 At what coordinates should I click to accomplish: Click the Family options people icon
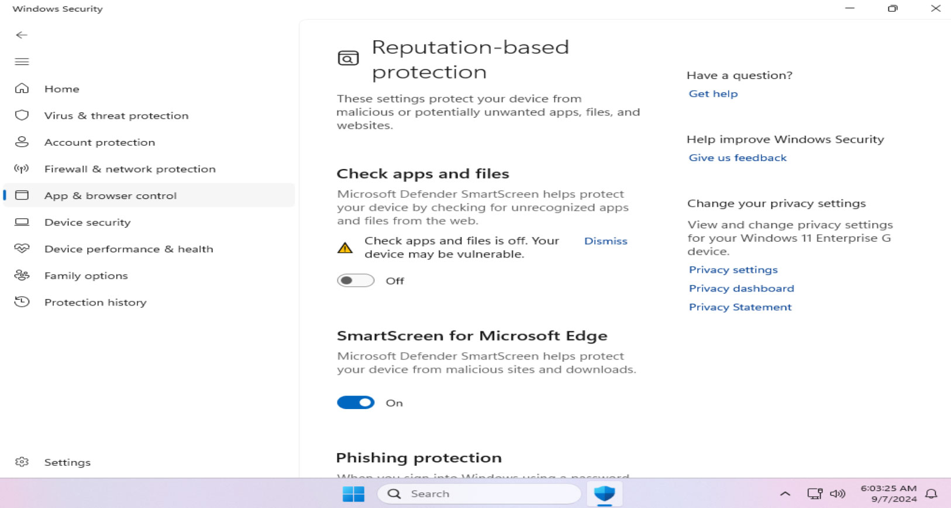22,275
